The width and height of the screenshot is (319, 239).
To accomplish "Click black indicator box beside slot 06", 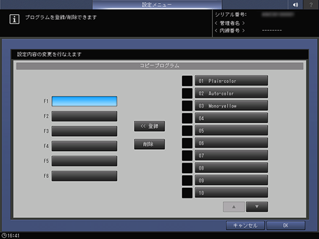I will (187, 143).
